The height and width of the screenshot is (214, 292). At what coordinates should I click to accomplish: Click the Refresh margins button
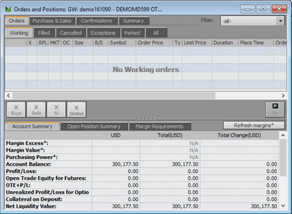coord(253,125)
